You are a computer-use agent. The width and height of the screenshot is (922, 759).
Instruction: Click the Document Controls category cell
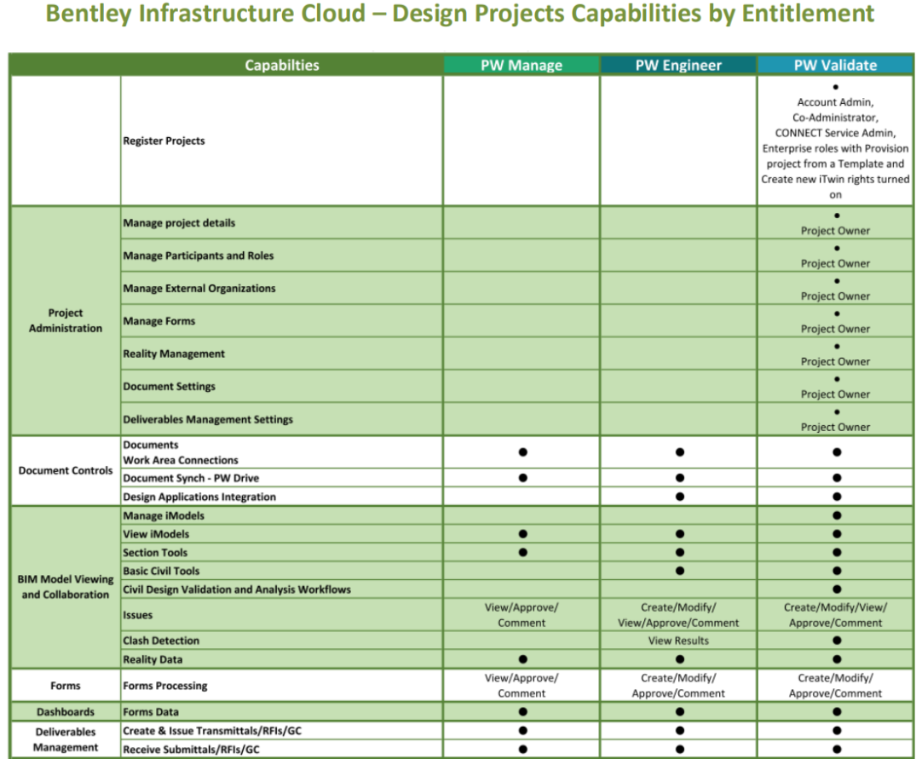66,470
